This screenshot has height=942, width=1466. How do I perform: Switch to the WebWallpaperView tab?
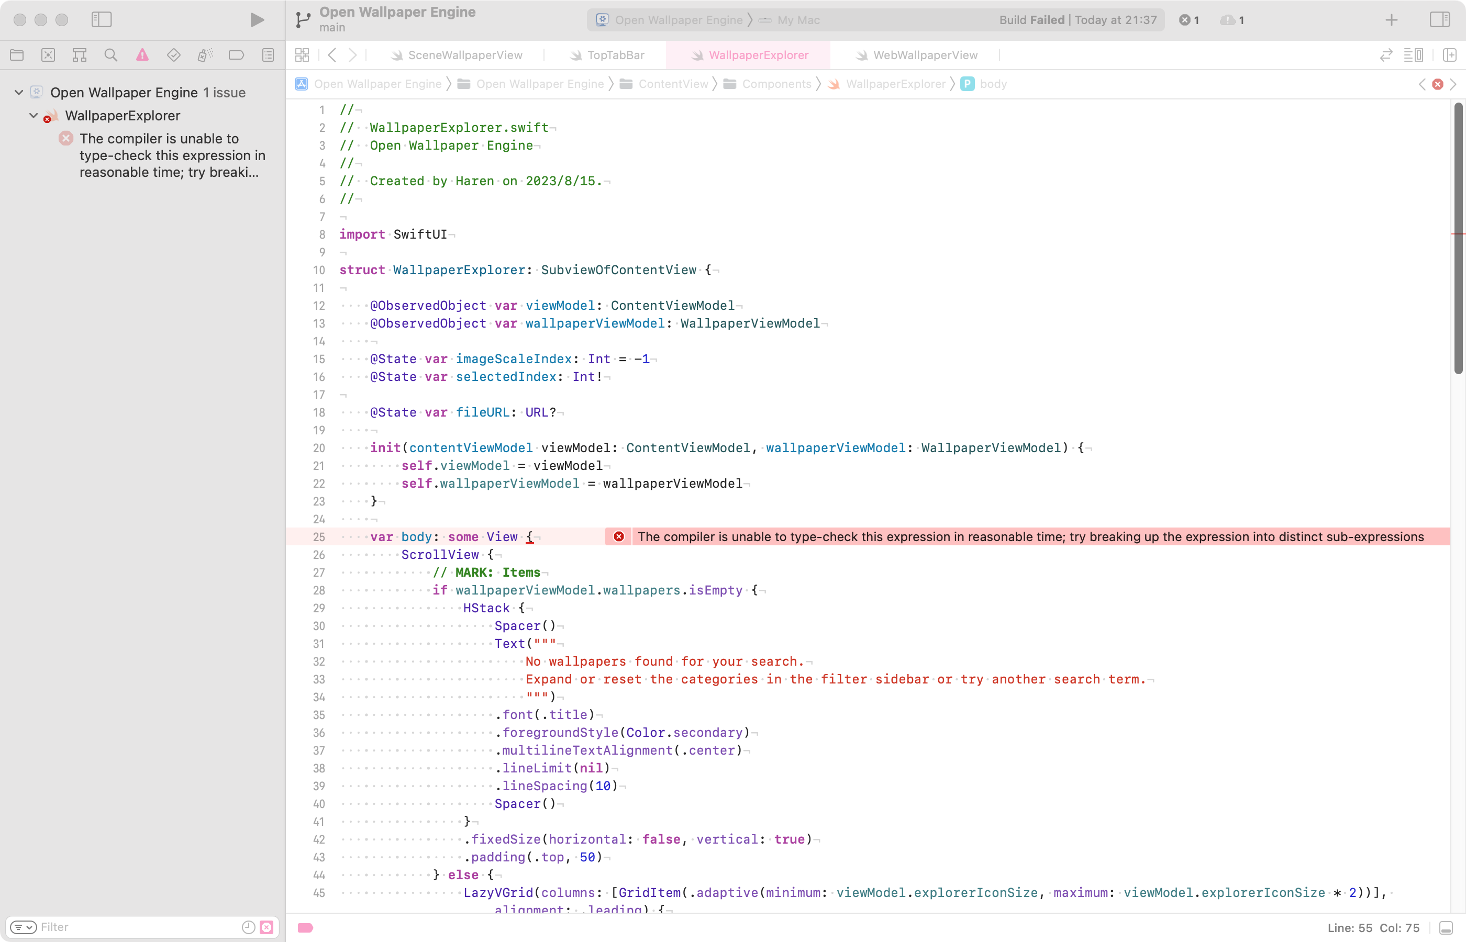925,55
